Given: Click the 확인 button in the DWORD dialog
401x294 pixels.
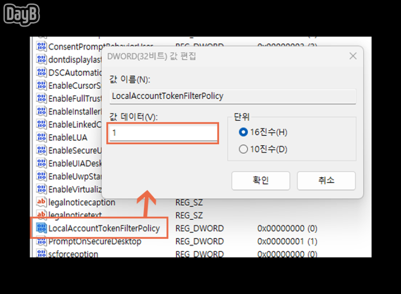Looking at the screenshot, I should point(261,181).
